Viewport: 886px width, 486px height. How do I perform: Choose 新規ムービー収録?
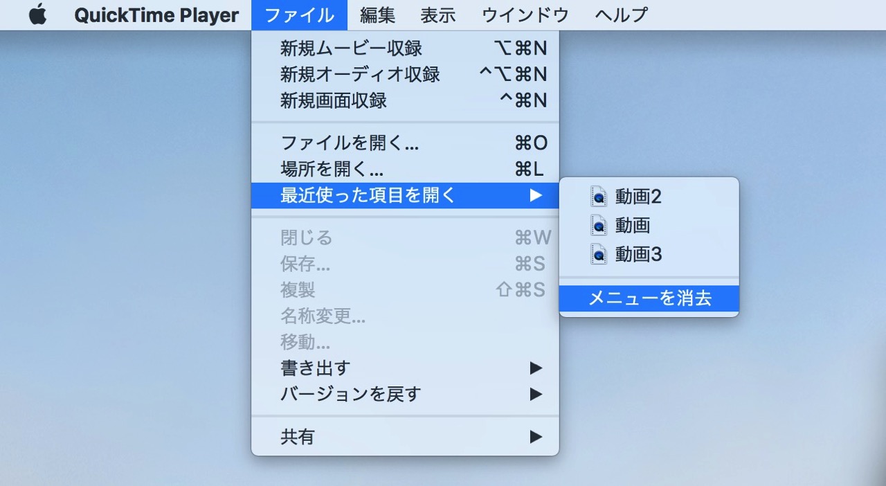(x=405, y=48)
